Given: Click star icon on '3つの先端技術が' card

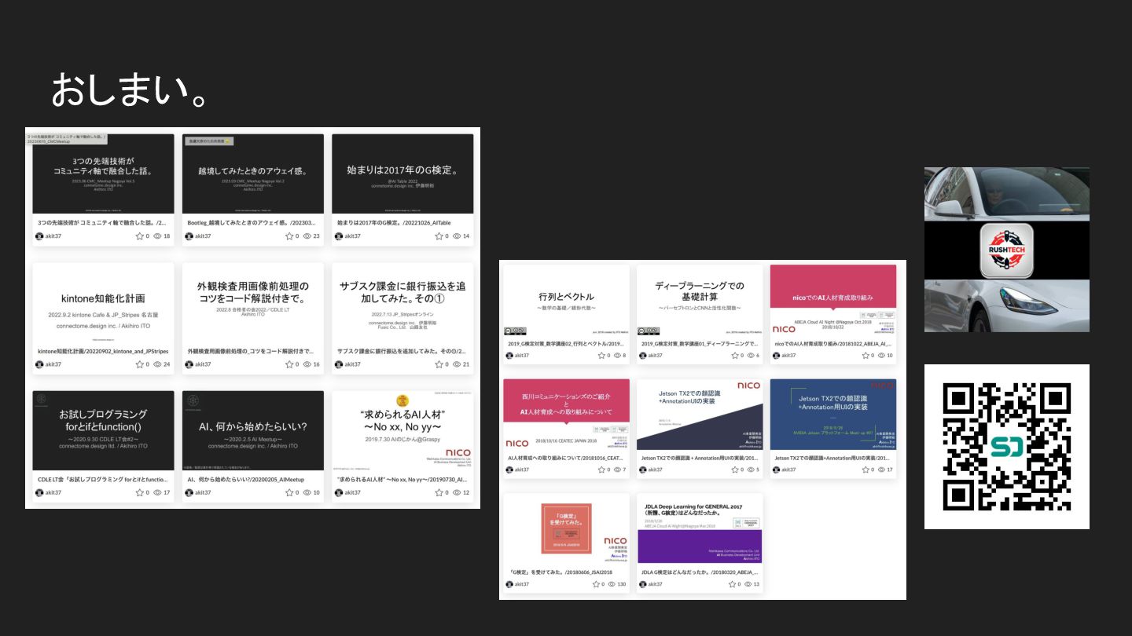Looking at the screenshot, I should pos(140,236).
